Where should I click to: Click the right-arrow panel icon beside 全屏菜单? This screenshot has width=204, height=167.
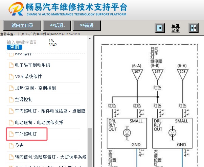click(x=160, y=28)
